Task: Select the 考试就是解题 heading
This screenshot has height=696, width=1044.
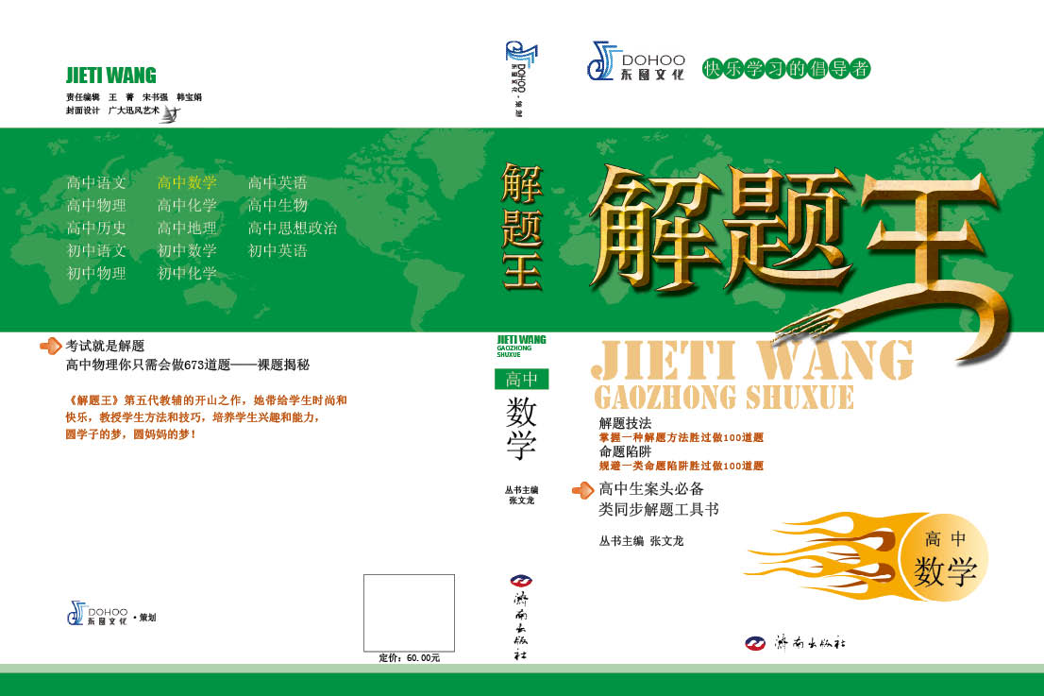Action: [105, 346]
